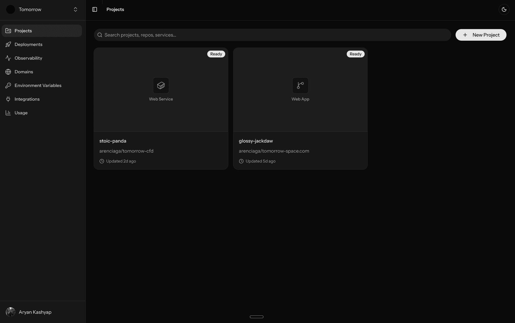This screenshot has width=515, height=323.
Task: Click the search magnifier icon
Action: (x=100, y=35)
